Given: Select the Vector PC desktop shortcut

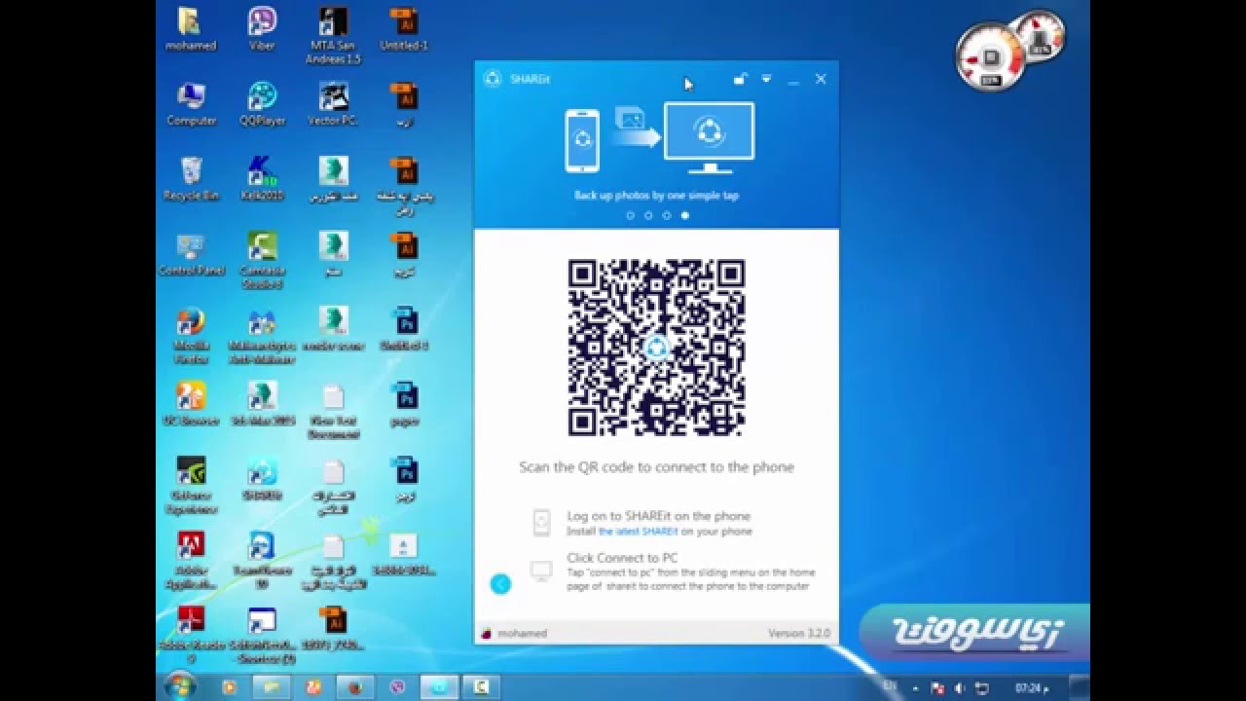Looking at the screenshot, I should [x=333, y=104].
